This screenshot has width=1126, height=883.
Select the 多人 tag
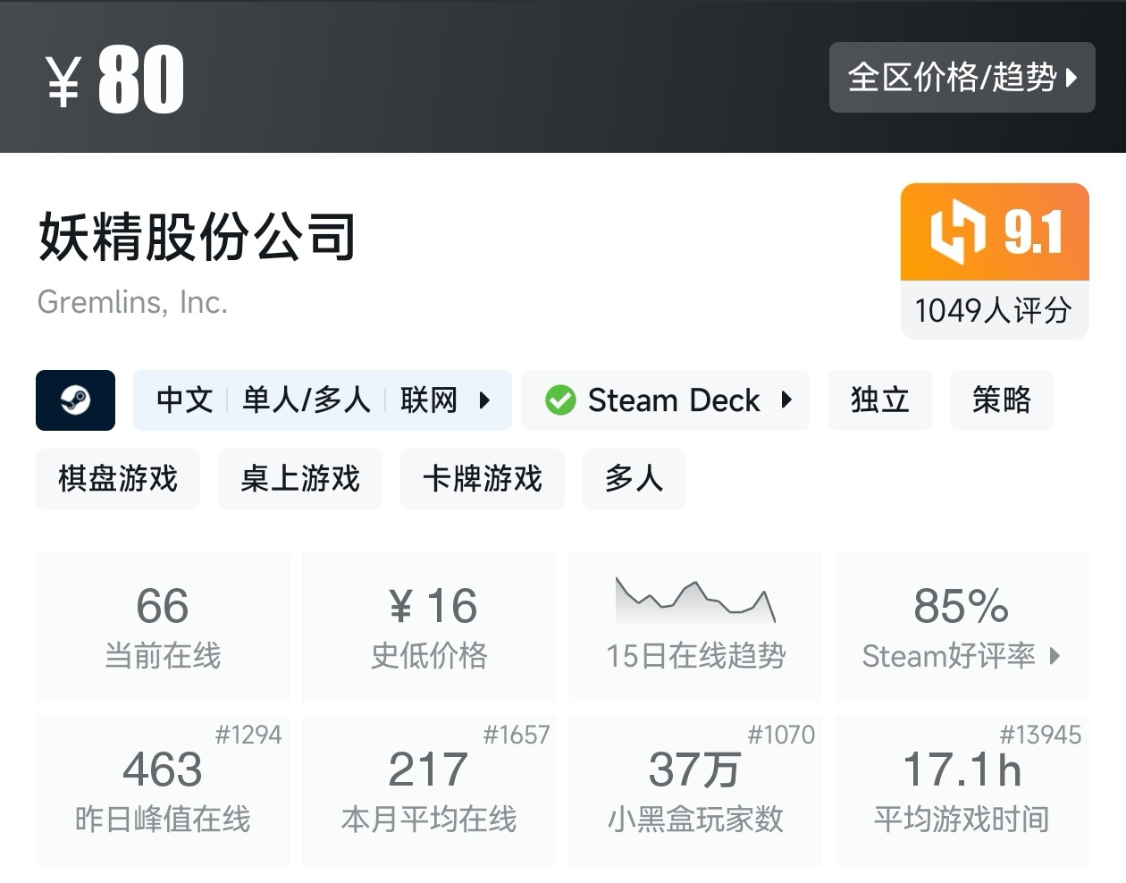(634, 479)
